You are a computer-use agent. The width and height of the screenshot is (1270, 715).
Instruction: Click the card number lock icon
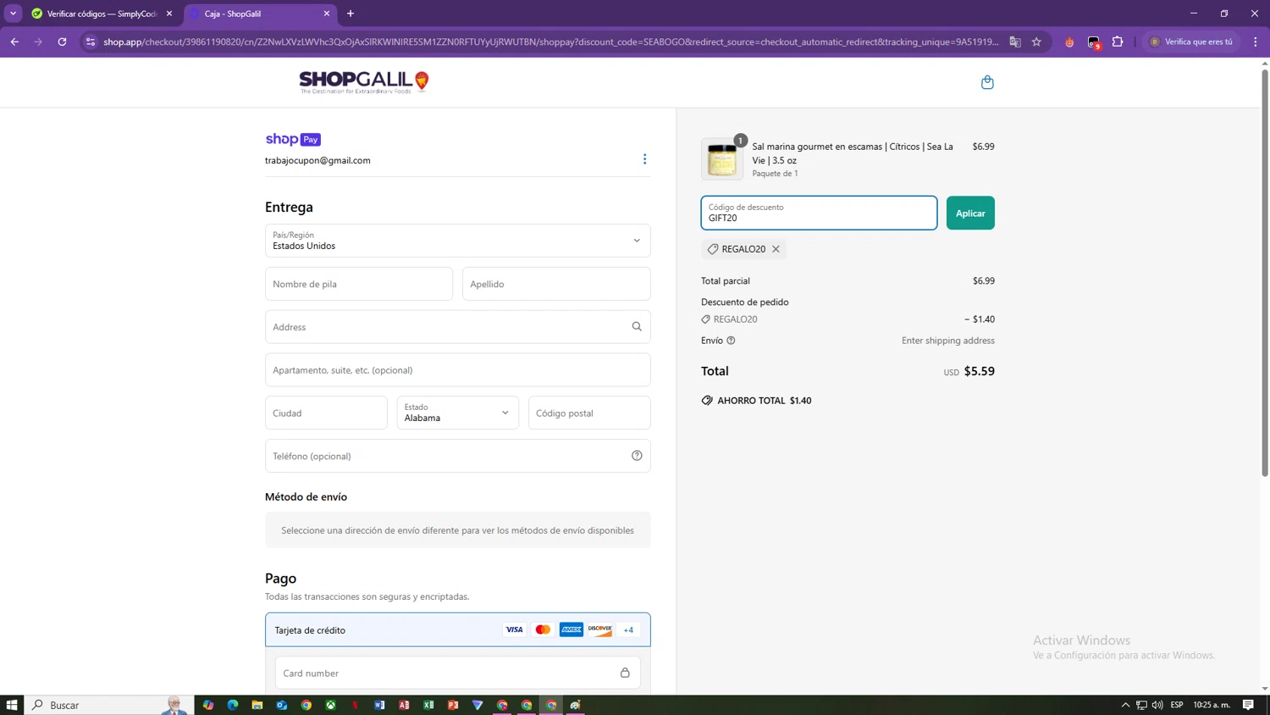pos(625,673)
